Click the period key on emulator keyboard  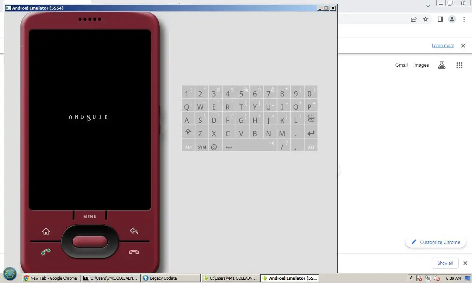tap(297, 133)
